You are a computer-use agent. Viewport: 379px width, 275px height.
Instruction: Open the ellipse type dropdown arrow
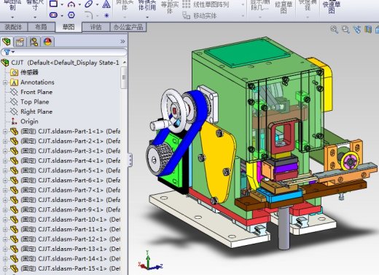pyautogui.click(x=97, y=4)
